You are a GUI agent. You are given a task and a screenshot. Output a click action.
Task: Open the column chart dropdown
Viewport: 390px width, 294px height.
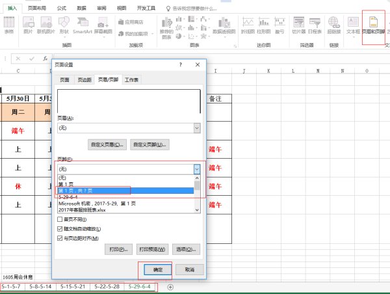[x=180, y=20]
